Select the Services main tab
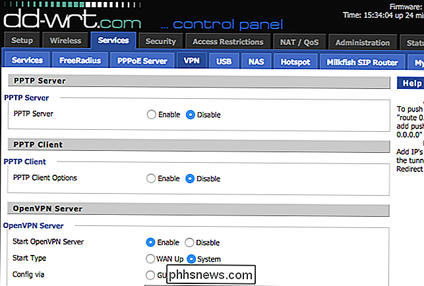This screenshot has height=286, width=424. 113,40
